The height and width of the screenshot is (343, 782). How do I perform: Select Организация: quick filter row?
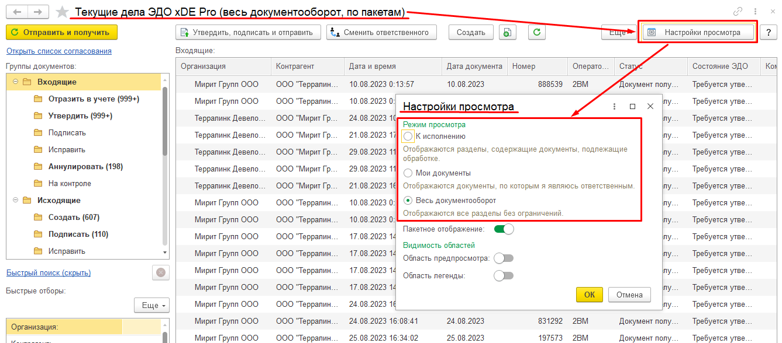(84, 327)
